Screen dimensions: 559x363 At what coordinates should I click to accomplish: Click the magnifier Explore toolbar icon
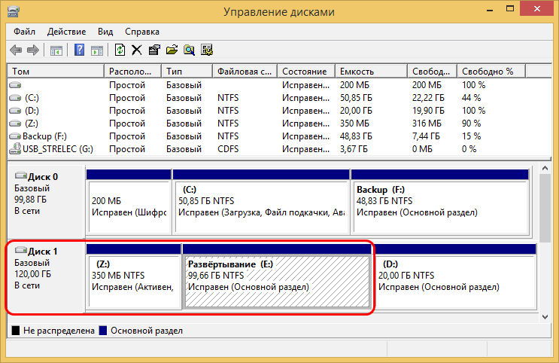189,50
